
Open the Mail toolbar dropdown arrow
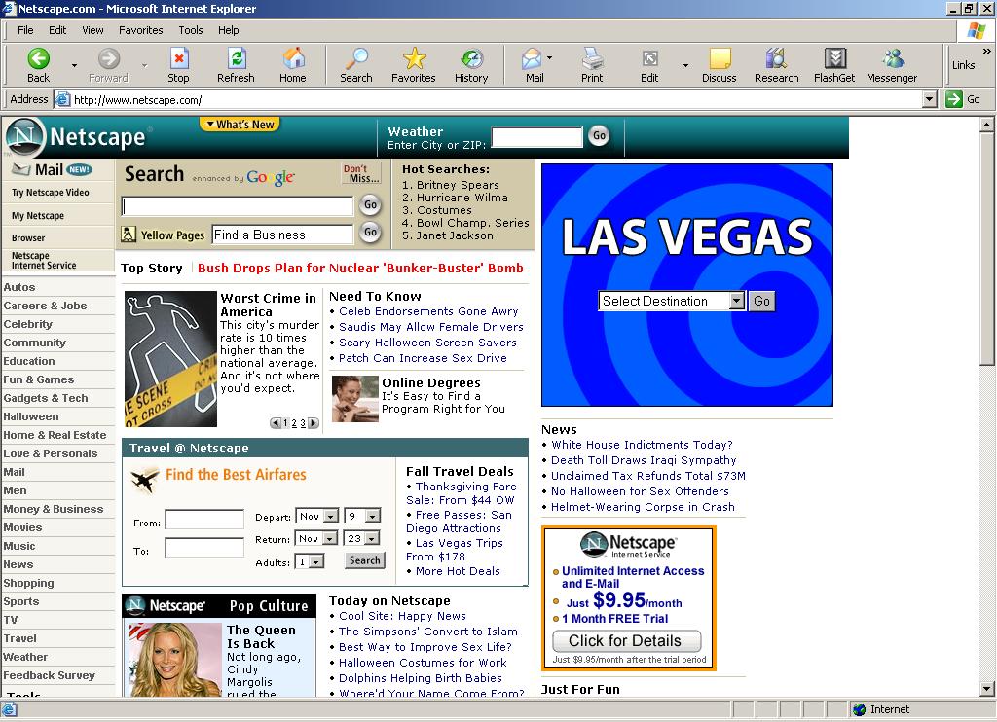point(549,57)
